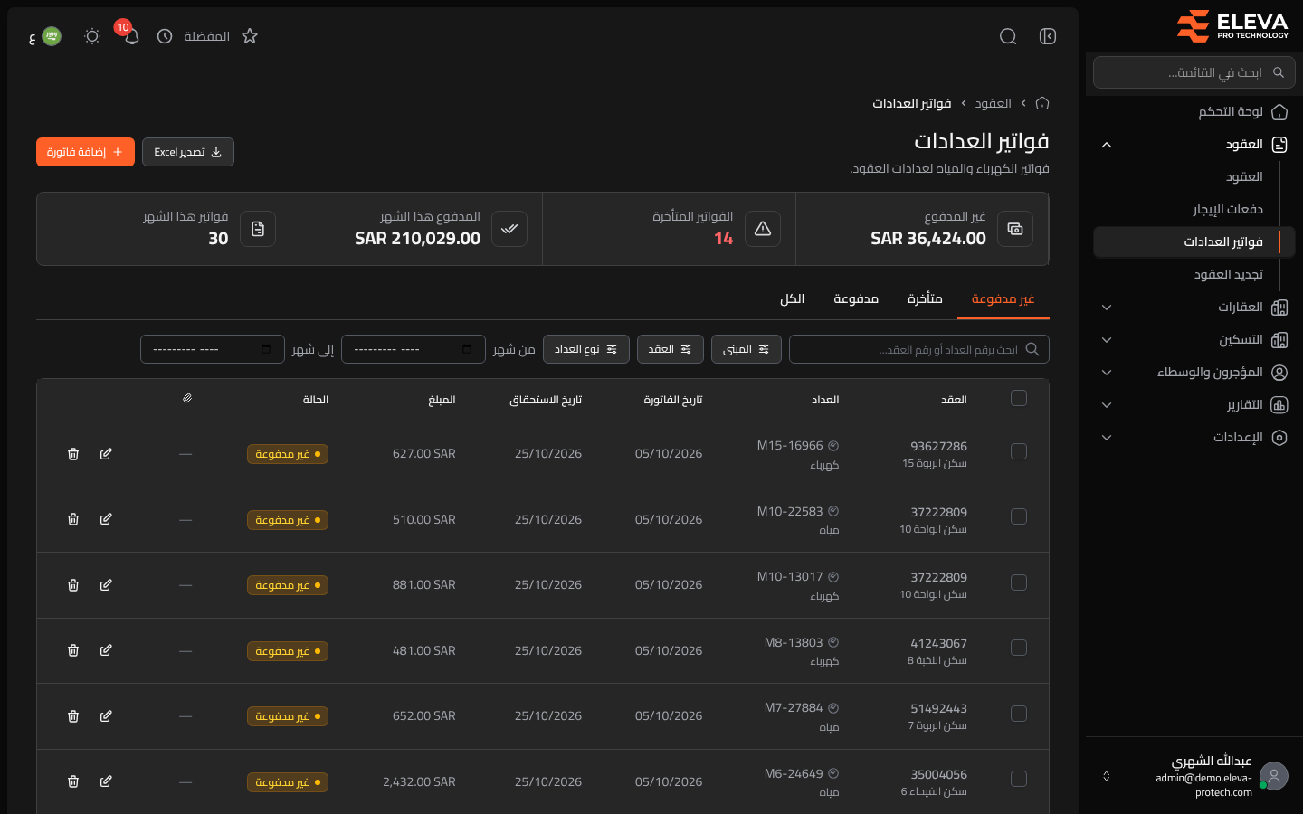The width and height of the screenshot is (1303, 814).
Task: Toggle the select-all header checkbox
Action: point(1019,398)
